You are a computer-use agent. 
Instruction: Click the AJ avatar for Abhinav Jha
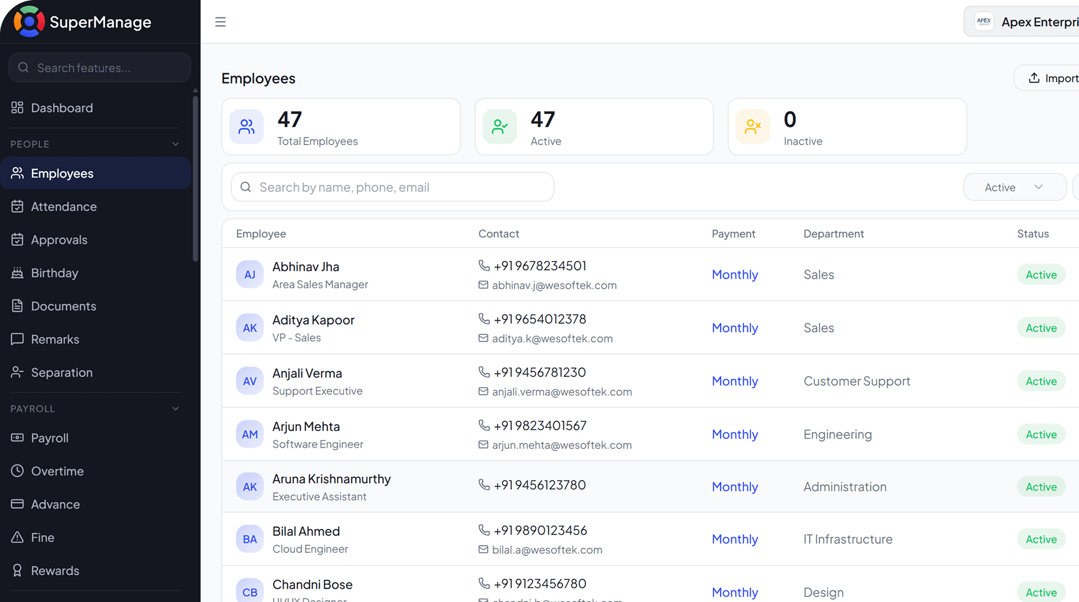(250, 274)
